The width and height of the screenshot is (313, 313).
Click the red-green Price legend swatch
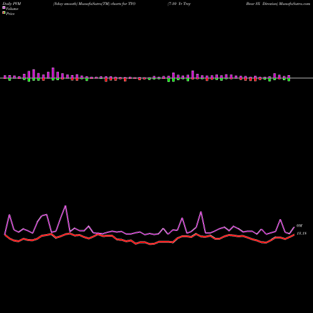[4, 13]
